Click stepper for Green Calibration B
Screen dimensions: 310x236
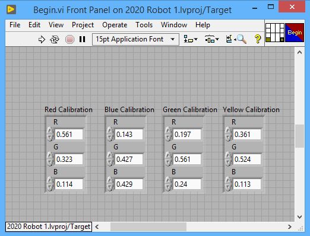pyautogui.click(x=168, y=184)
